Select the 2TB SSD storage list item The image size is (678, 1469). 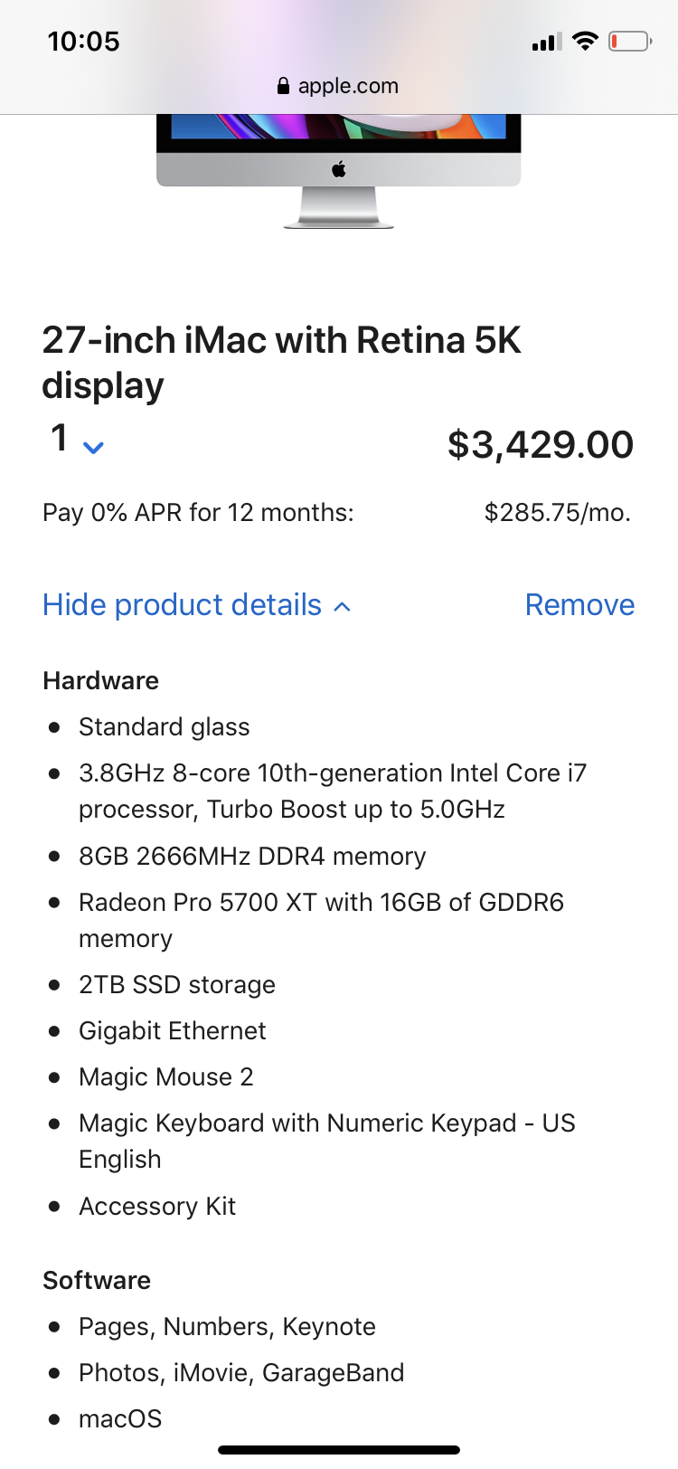(177, 985)
